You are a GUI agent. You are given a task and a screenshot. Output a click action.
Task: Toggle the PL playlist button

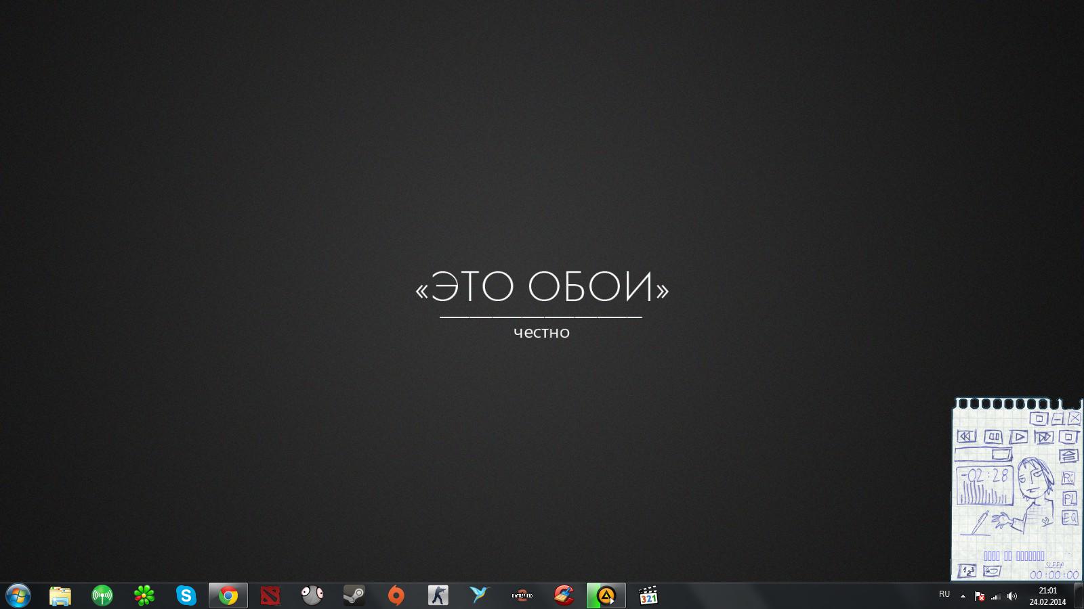1069,499
